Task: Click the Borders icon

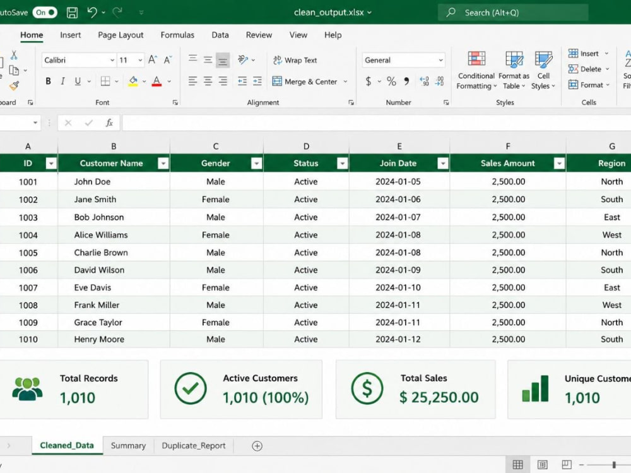Action: [105, 81]
